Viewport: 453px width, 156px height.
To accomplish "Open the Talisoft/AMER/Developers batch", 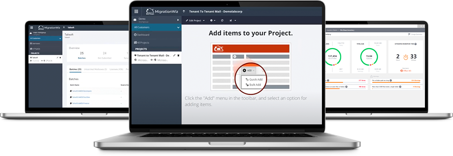I will click(x=81, y=91).
